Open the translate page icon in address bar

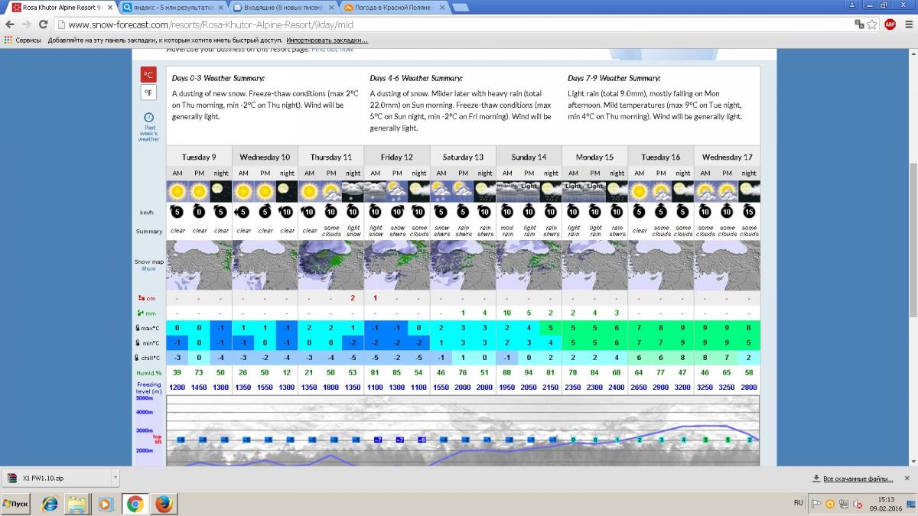pos(858,24)
